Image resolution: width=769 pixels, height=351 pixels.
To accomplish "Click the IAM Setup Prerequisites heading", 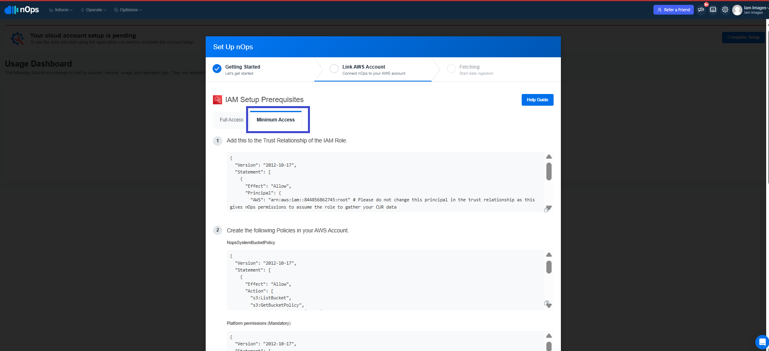I will coord(264,100).
